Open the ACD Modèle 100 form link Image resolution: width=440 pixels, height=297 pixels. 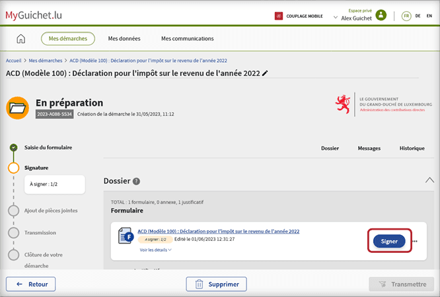click(x=218, y=232)
